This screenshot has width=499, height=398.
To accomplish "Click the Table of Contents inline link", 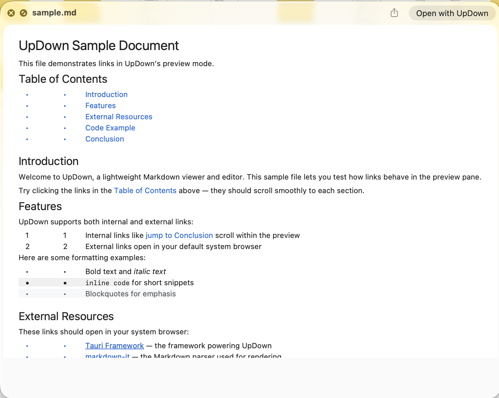I will tap(145, 191).
